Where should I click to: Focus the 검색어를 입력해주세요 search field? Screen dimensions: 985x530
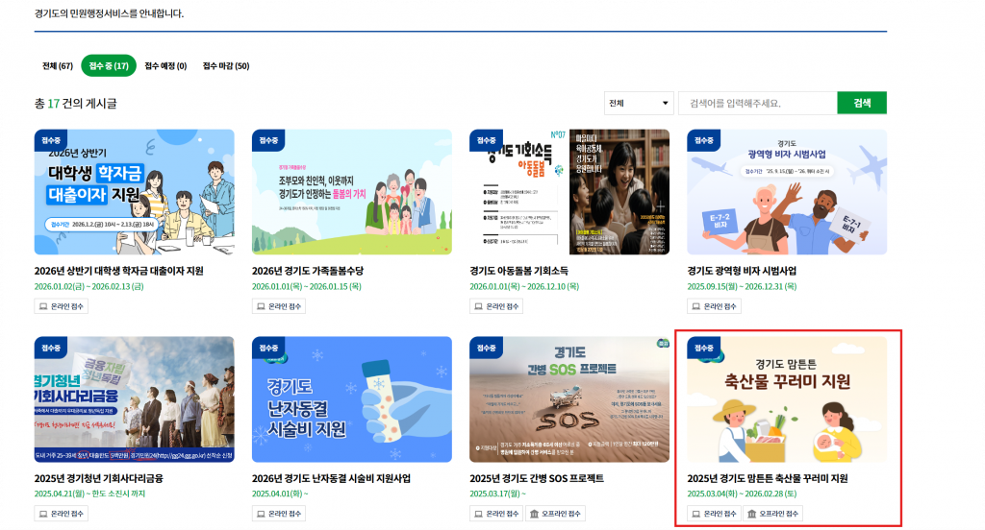[758, 103]
